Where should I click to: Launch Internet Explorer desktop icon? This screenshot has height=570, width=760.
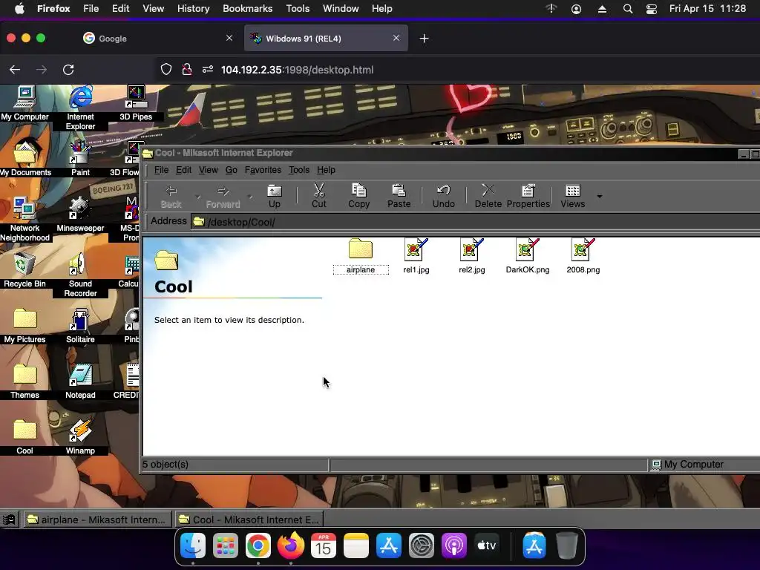(80, 108)
